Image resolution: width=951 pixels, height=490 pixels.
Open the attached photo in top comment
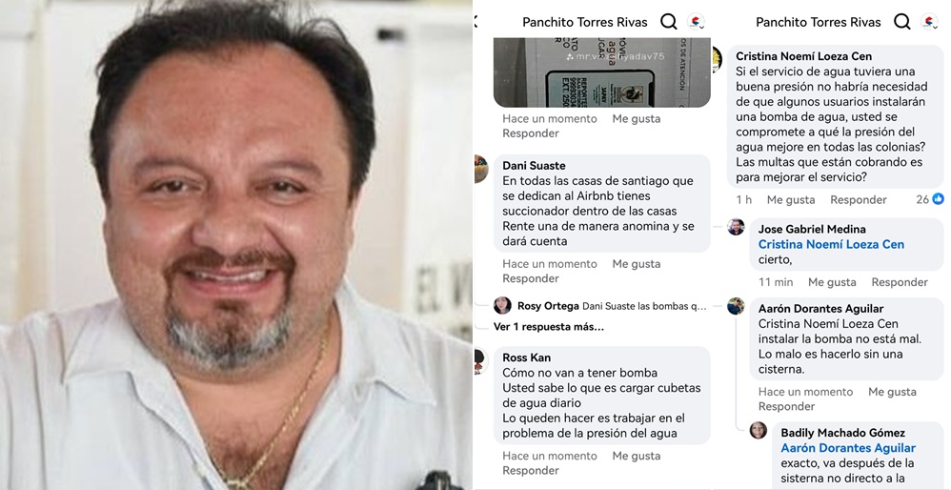[x=601, y=72]
